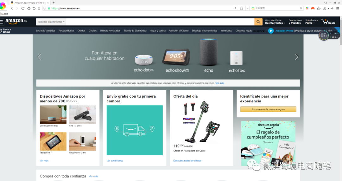
Task: Open AmazonBasics menu item
Action: [66, 31]
